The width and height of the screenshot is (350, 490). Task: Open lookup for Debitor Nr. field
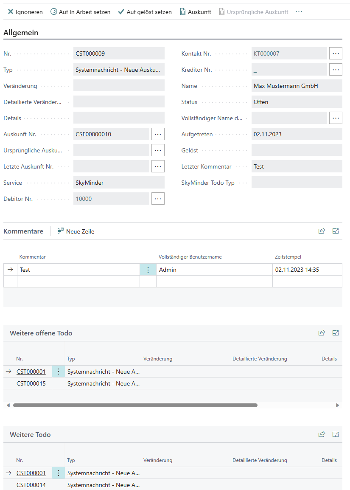point(158,199)
